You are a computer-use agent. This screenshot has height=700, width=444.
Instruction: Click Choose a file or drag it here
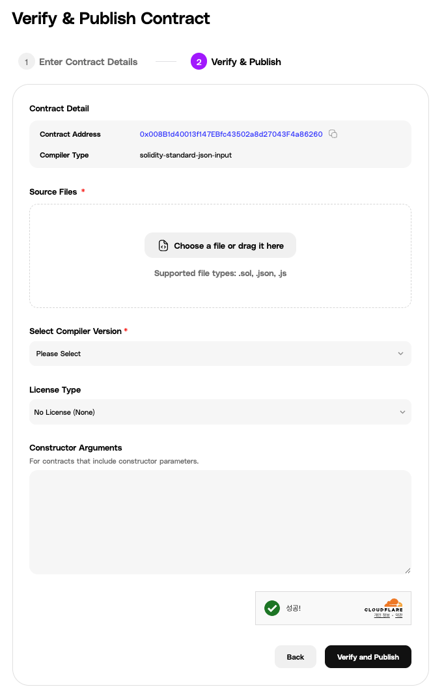229,245
